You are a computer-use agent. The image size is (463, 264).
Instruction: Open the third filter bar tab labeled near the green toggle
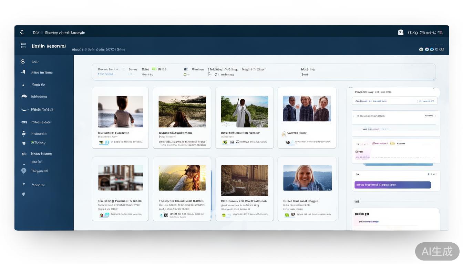[145, 69]
